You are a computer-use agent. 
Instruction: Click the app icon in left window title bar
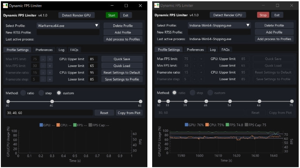click(x=5, y=6)
